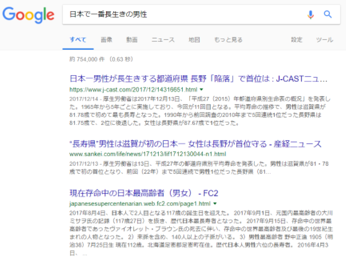Expand dropdown arrow next to j-cast.com URL

point(202,89)
